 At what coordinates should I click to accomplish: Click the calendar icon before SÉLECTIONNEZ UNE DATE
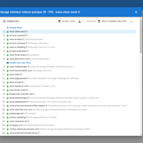pyautogui.click(x=99, y=21)
